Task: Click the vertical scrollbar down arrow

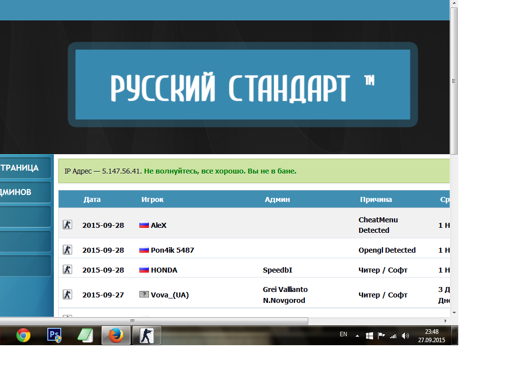Action: [454, 312]
